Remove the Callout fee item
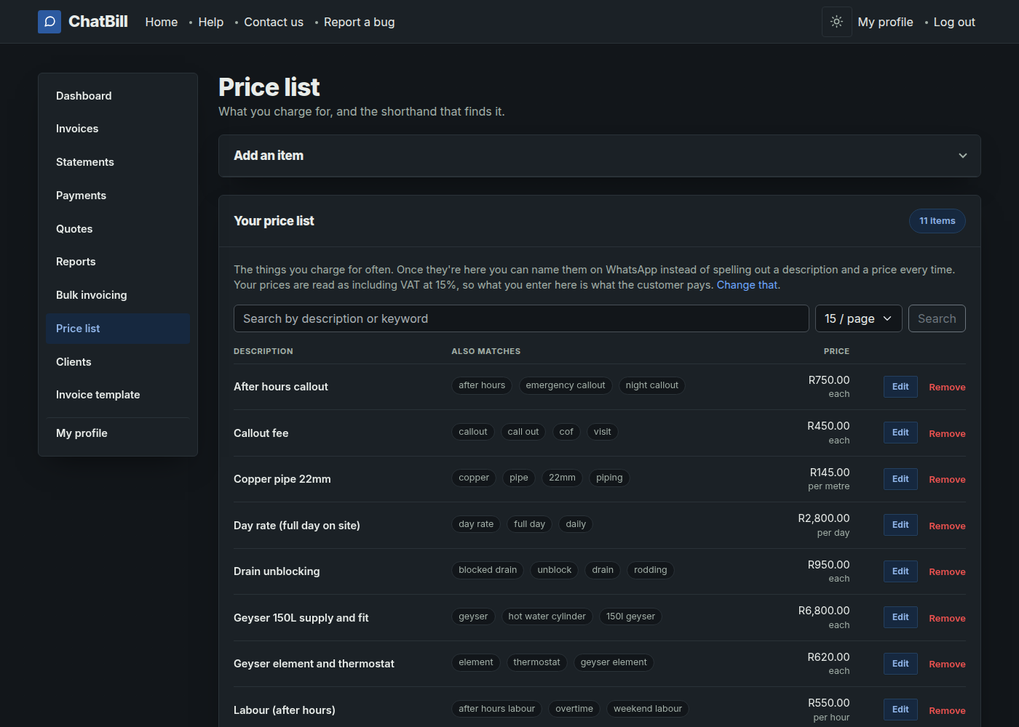 947,433
